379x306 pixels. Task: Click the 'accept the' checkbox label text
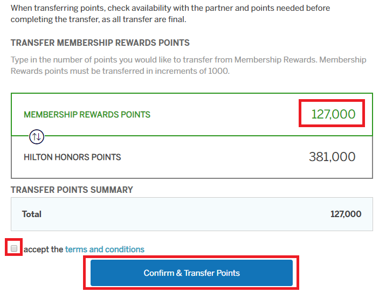[x=44, y=249]
